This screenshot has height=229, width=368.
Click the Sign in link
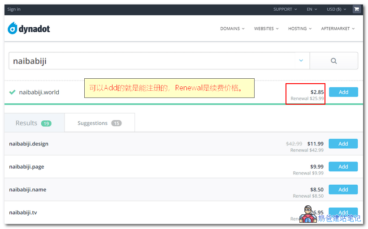(14, 9)
